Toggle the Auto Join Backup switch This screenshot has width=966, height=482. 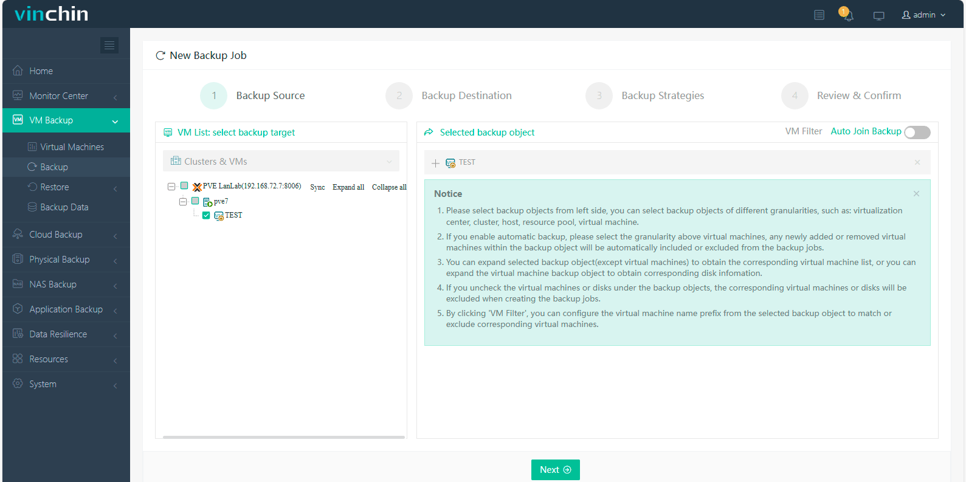(917, 132)
